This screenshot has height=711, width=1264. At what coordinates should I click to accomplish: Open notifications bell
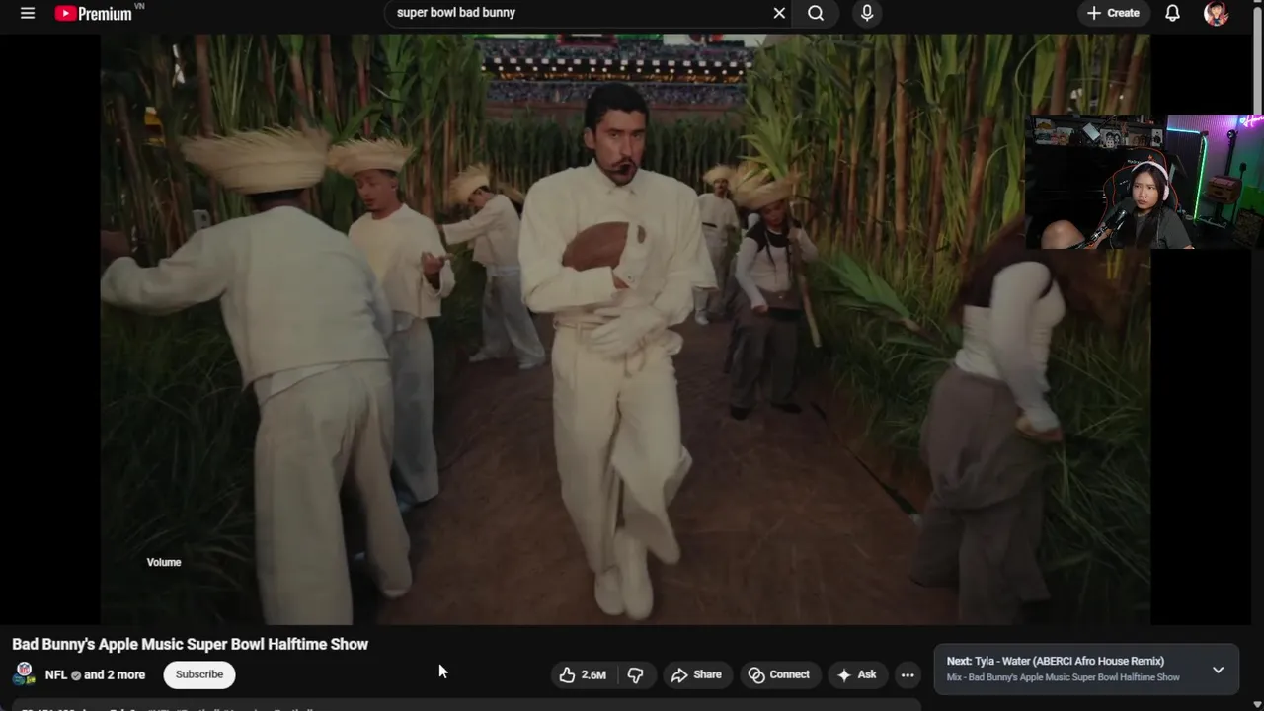pyautogui.click(x=1172, y=13)
